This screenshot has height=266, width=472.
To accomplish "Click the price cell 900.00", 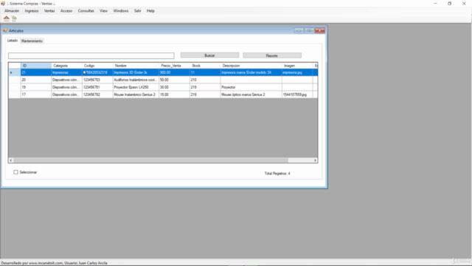I will [x=174, y=72].
